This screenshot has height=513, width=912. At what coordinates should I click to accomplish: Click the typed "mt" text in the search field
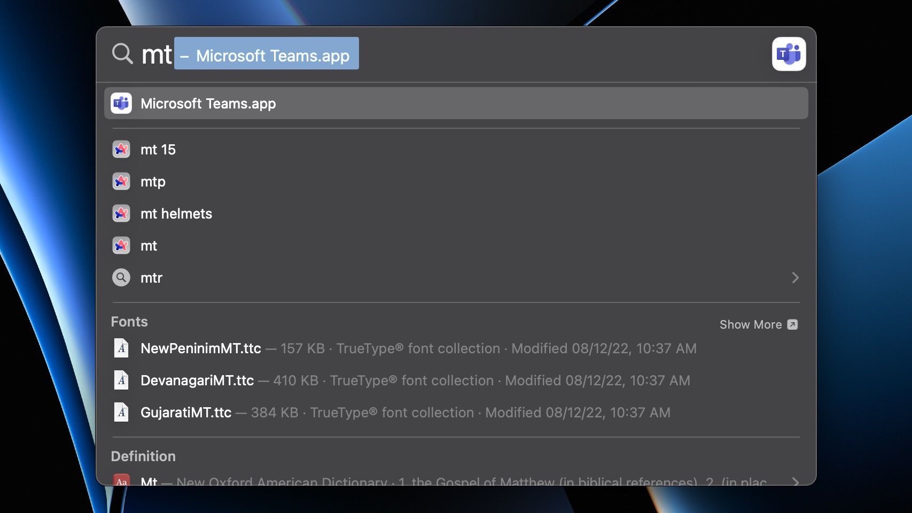157,55
